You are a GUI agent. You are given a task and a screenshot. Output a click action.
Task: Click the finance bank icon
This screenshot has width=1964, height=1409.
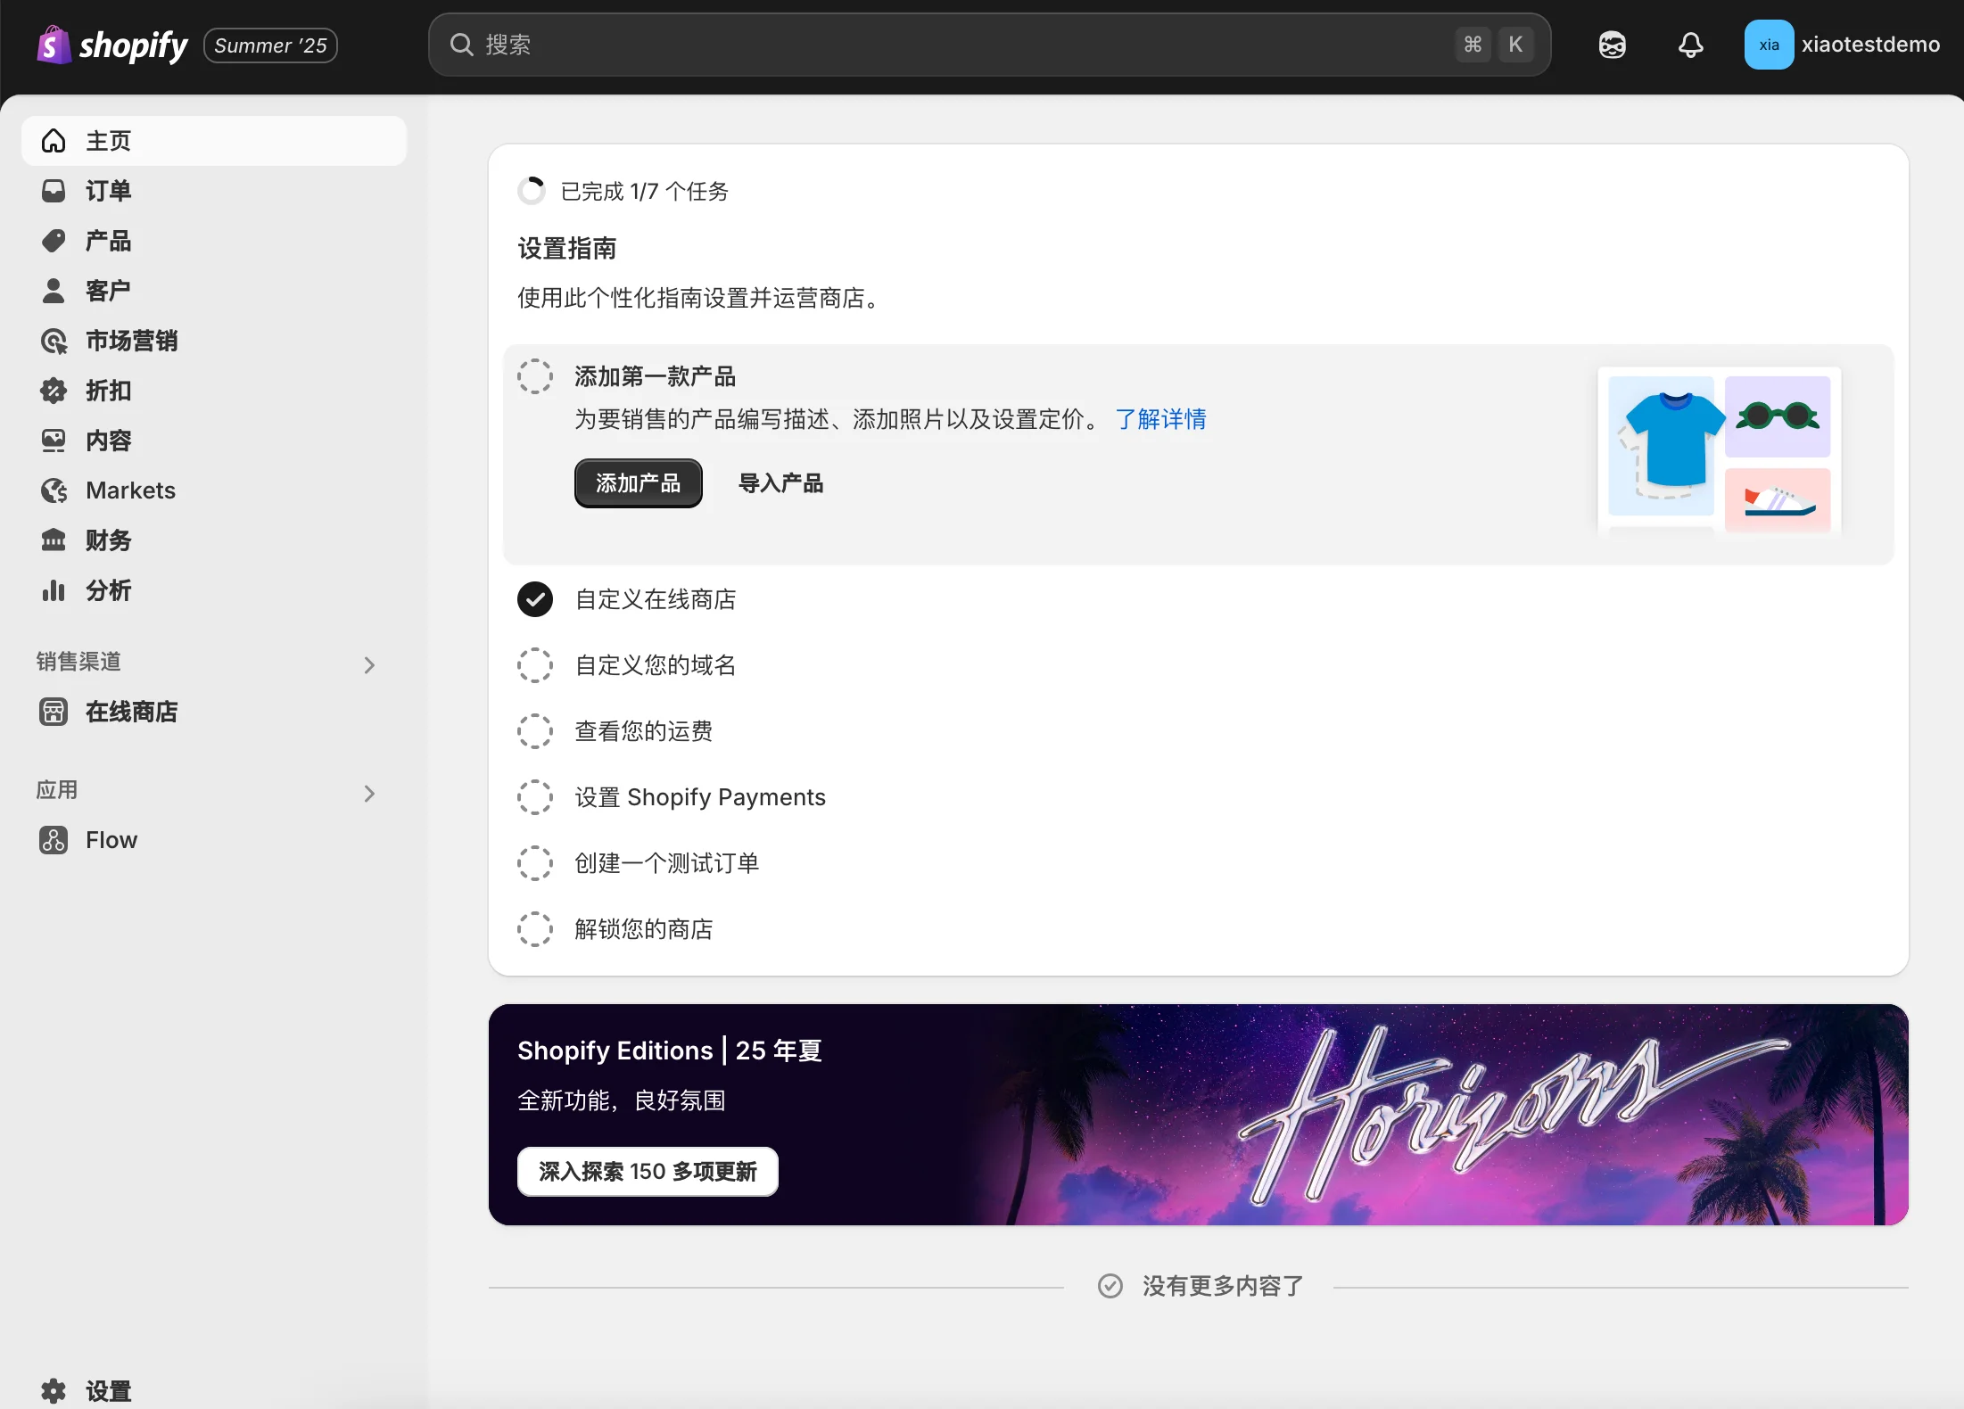tap(54, 540)
